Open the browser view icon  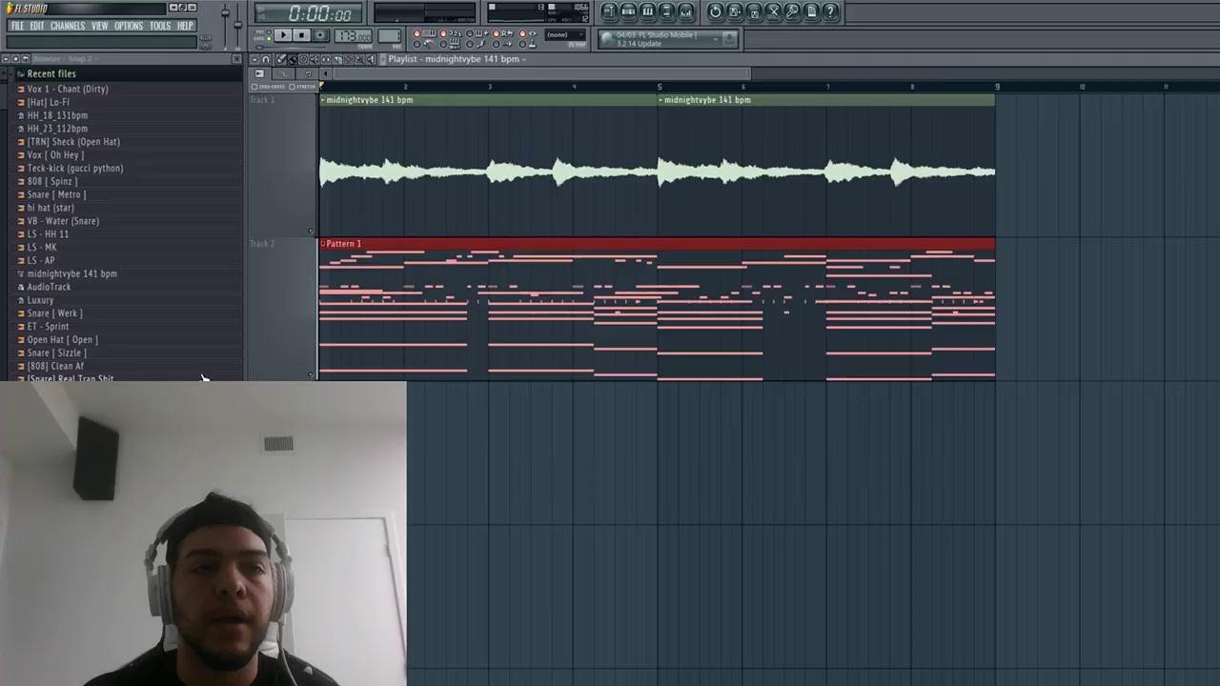[x=666, y=11]
